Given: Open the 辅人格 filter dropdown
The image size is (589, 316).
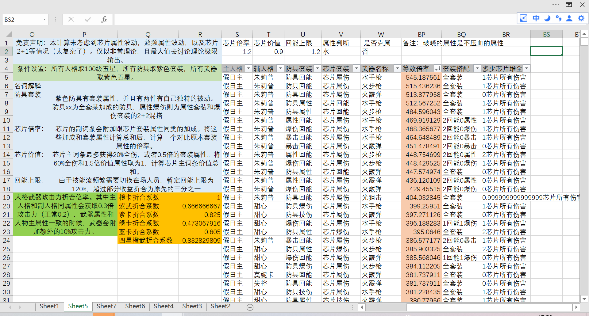Looking at the screenshot, I should [280, 68].
